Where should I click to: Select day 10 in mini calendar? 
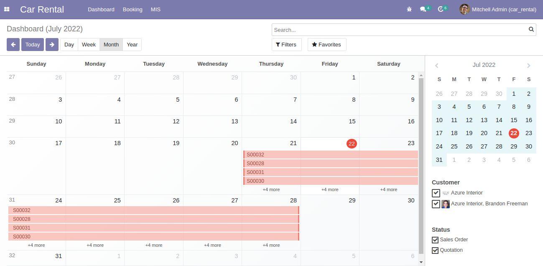(439, 120)
